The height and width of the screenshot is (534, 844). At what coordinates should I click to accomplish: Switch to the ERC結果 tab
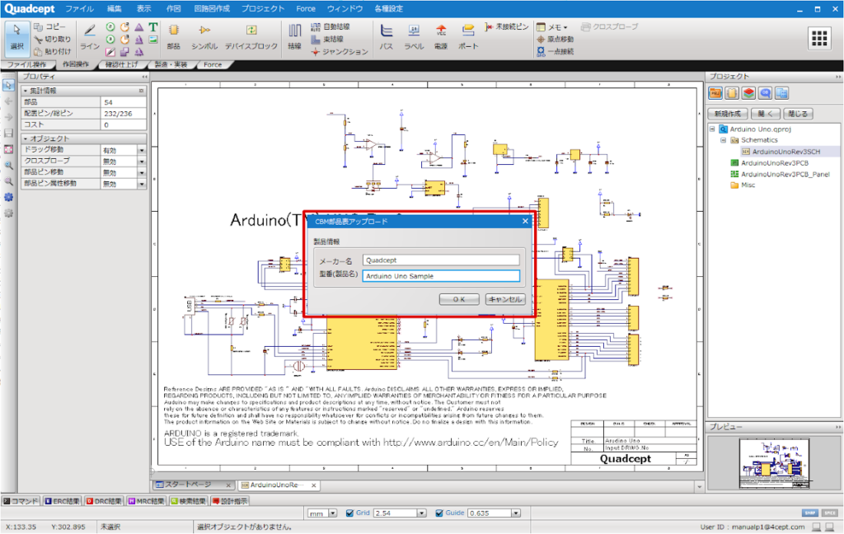[62, 500]
